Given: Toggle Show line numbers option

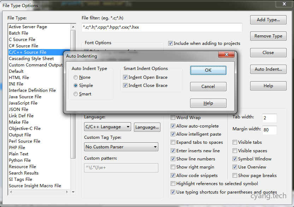Looking at the screenshot, I should pos(173,159).
